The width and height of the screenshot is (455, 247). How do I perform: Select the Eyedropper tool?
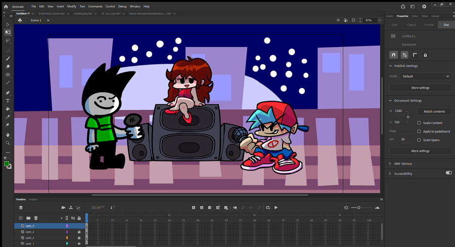[x=8, y=117]
